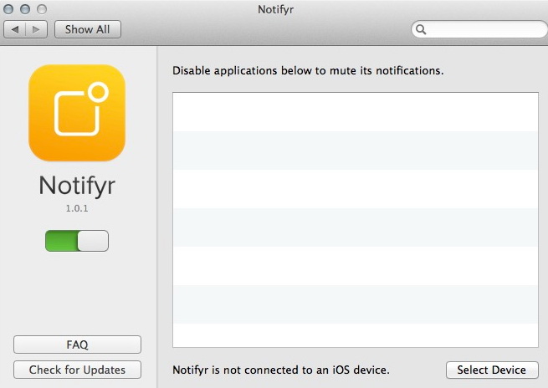This screenshot has width=548, height=388.
Task: Click the 'Disable applications below' instruction text
Action: (308, 71)
